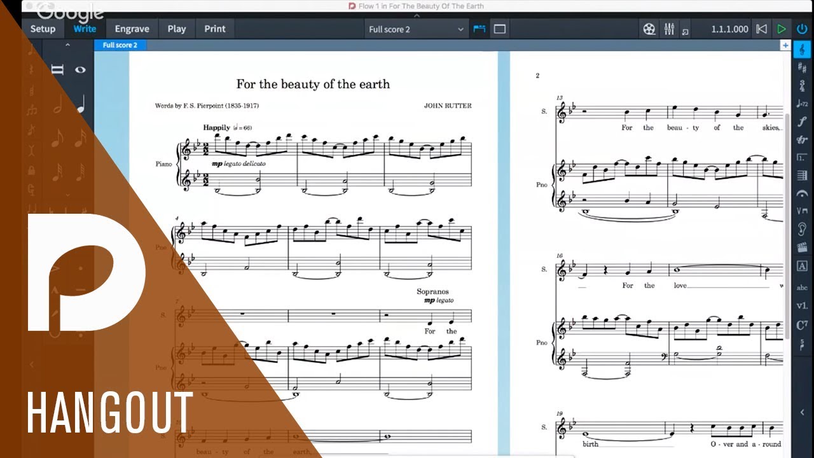Image resolution: width=814 pixels, height=458 pixels.
Task: Switch to Play mode
Action: [x=177, y=29]
